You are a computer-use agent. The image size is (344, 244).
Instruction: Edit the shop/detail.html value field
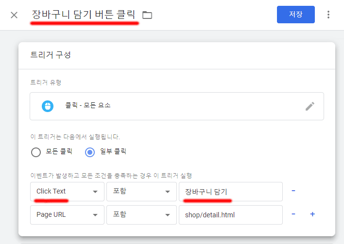pos(231,214)
